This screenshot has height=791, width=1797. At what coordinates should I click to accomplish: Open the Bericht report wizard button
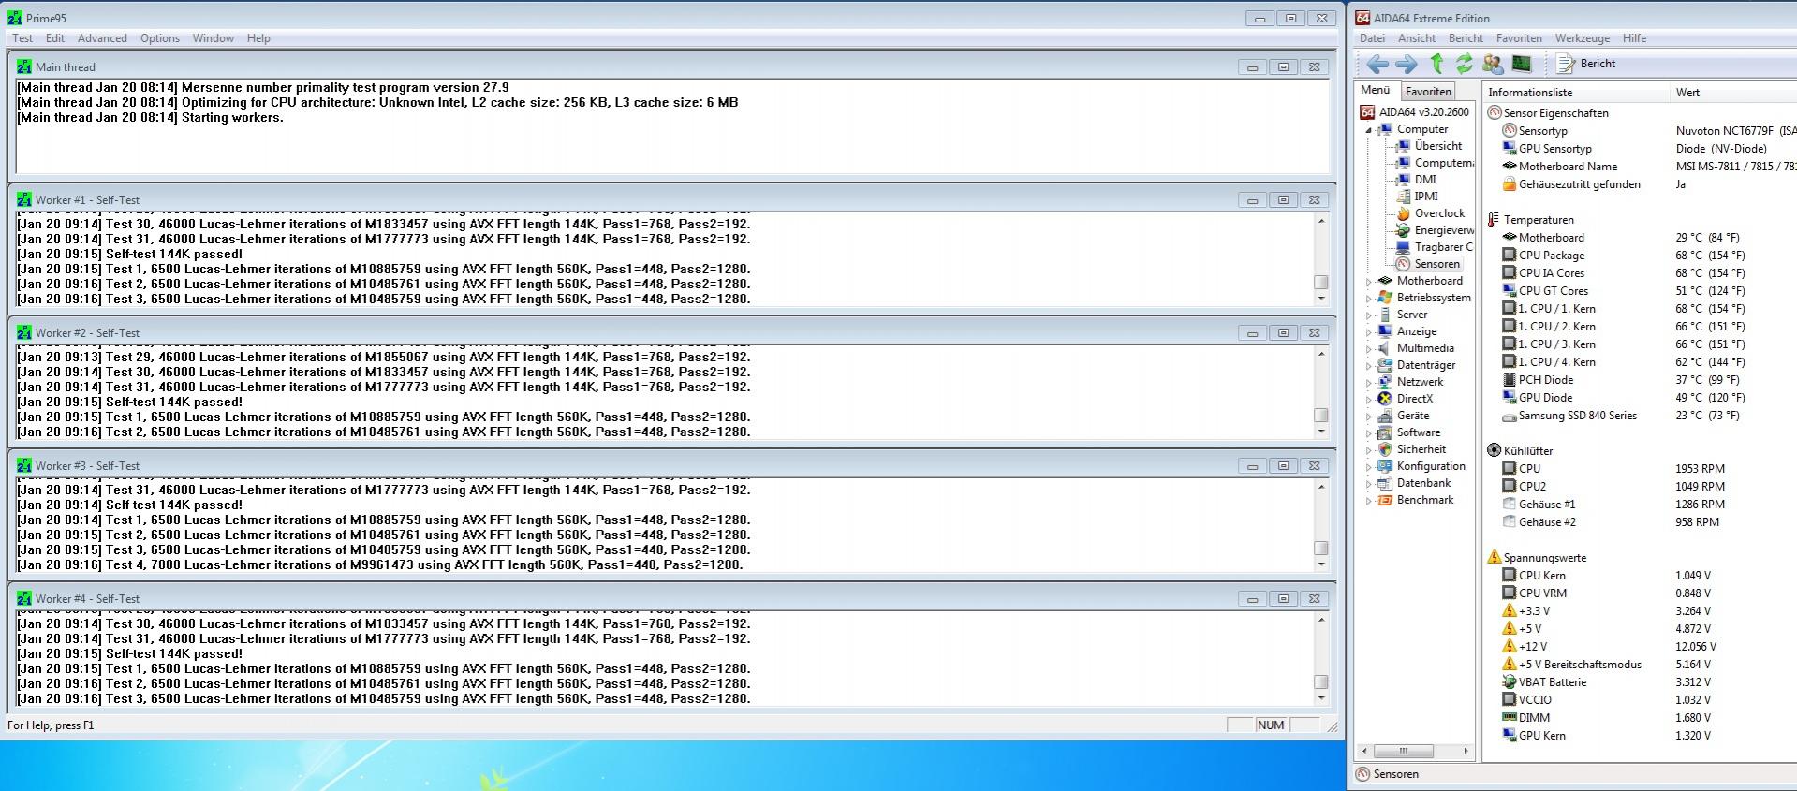pyautogui.click(x=1586, y=64)
